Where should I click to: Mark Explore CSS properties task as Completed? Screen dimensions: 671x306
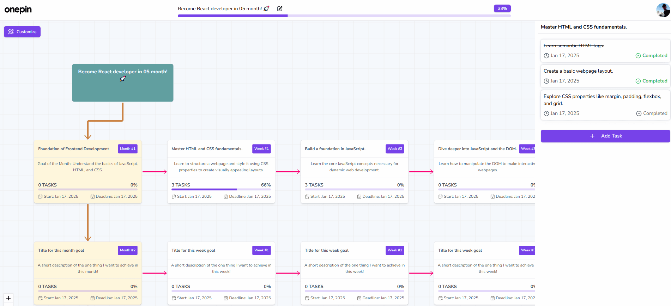click(652, 114)
